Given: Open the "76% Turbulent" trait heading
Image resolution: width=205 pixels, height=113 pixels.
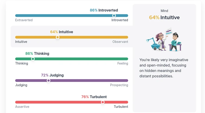Looking at the screenshot, I should coord(94,97).
